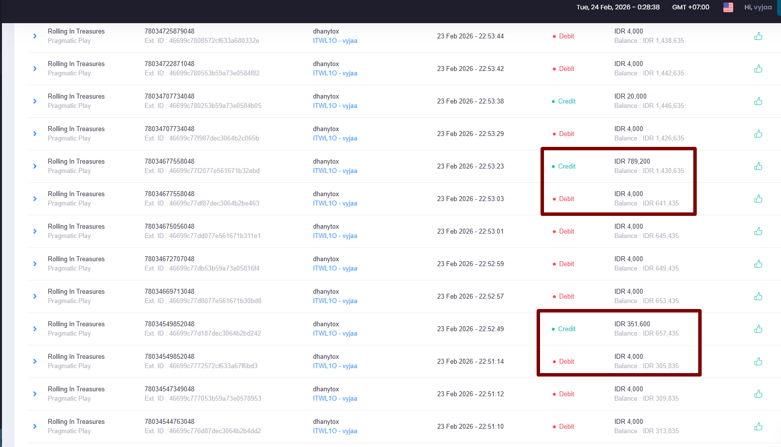This screenshot has width=781, height=447.
Task: Click the header date and time display
Action: coord(618,7)
